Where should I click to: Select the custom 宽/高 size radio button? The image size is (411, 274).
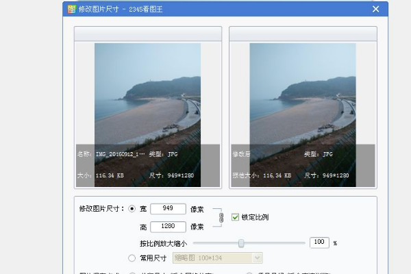click(132, 208)
